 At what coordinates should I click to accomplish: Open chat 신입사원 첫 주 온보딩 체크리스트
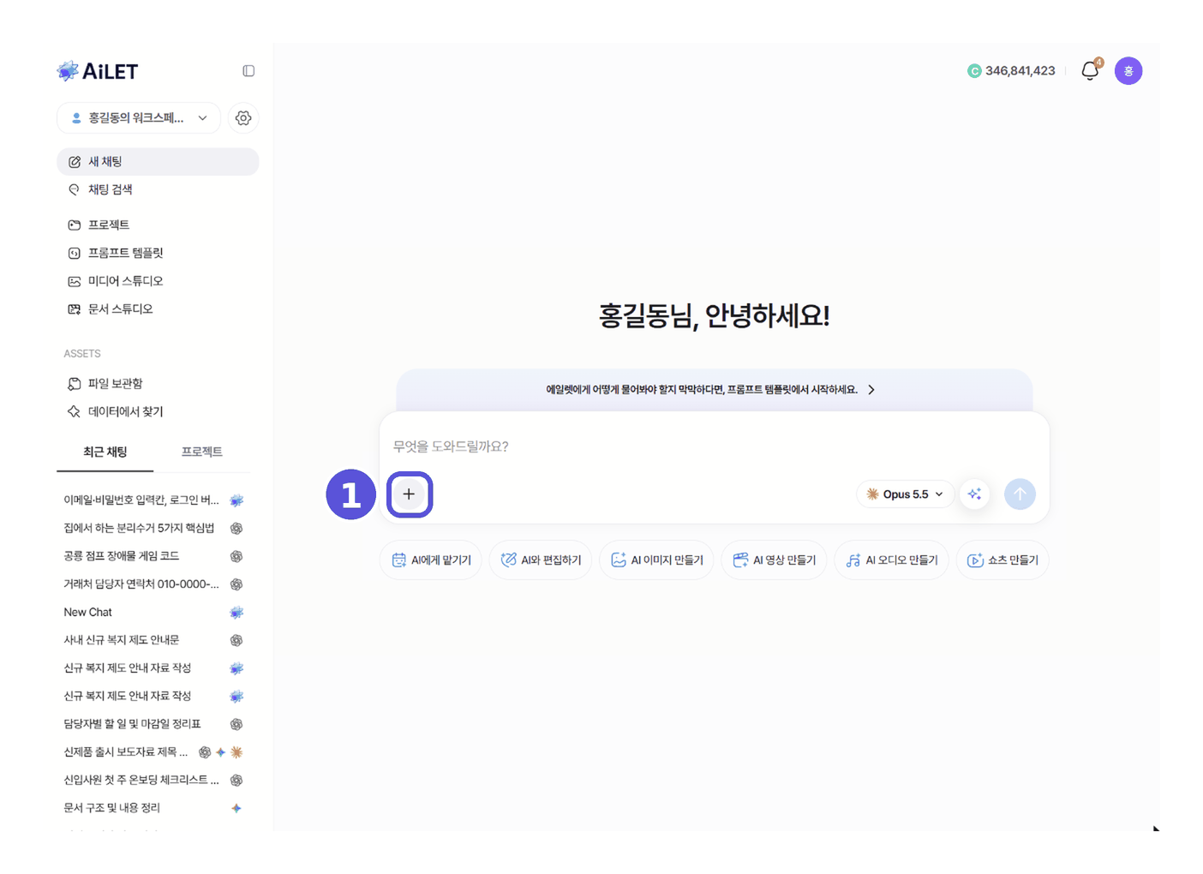[141, 781]
